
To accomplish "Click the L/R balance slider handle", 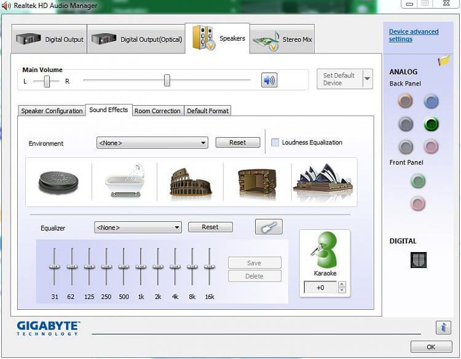I will [47, 81].
